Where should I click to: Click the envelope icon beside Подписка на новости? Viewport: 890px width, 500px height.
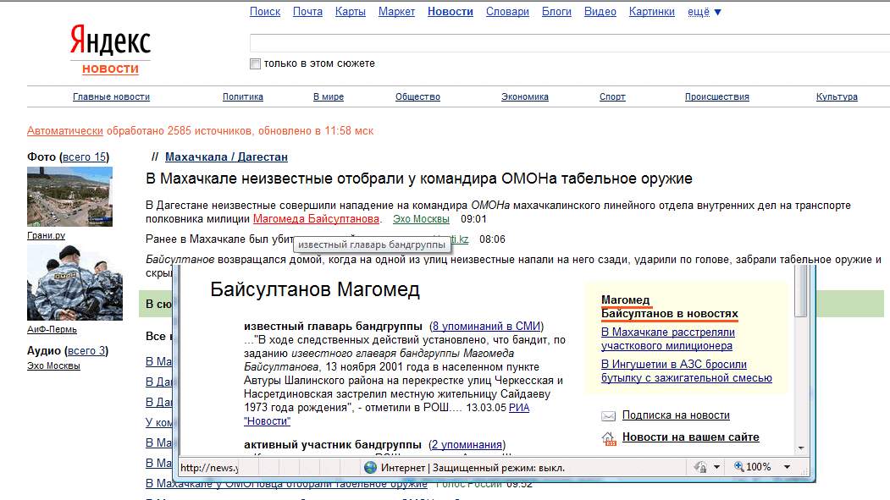(x=609, y=416)
